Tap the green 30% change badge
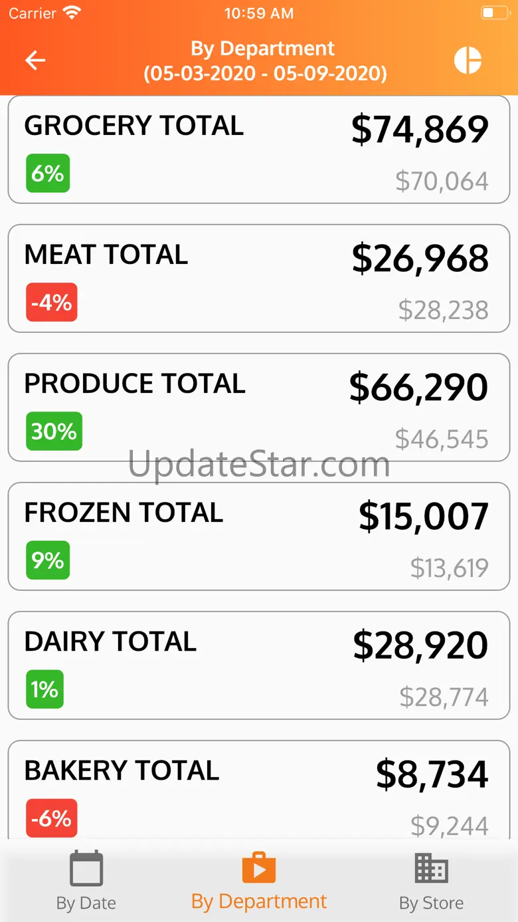518x922 pixels. coord(54,431)
